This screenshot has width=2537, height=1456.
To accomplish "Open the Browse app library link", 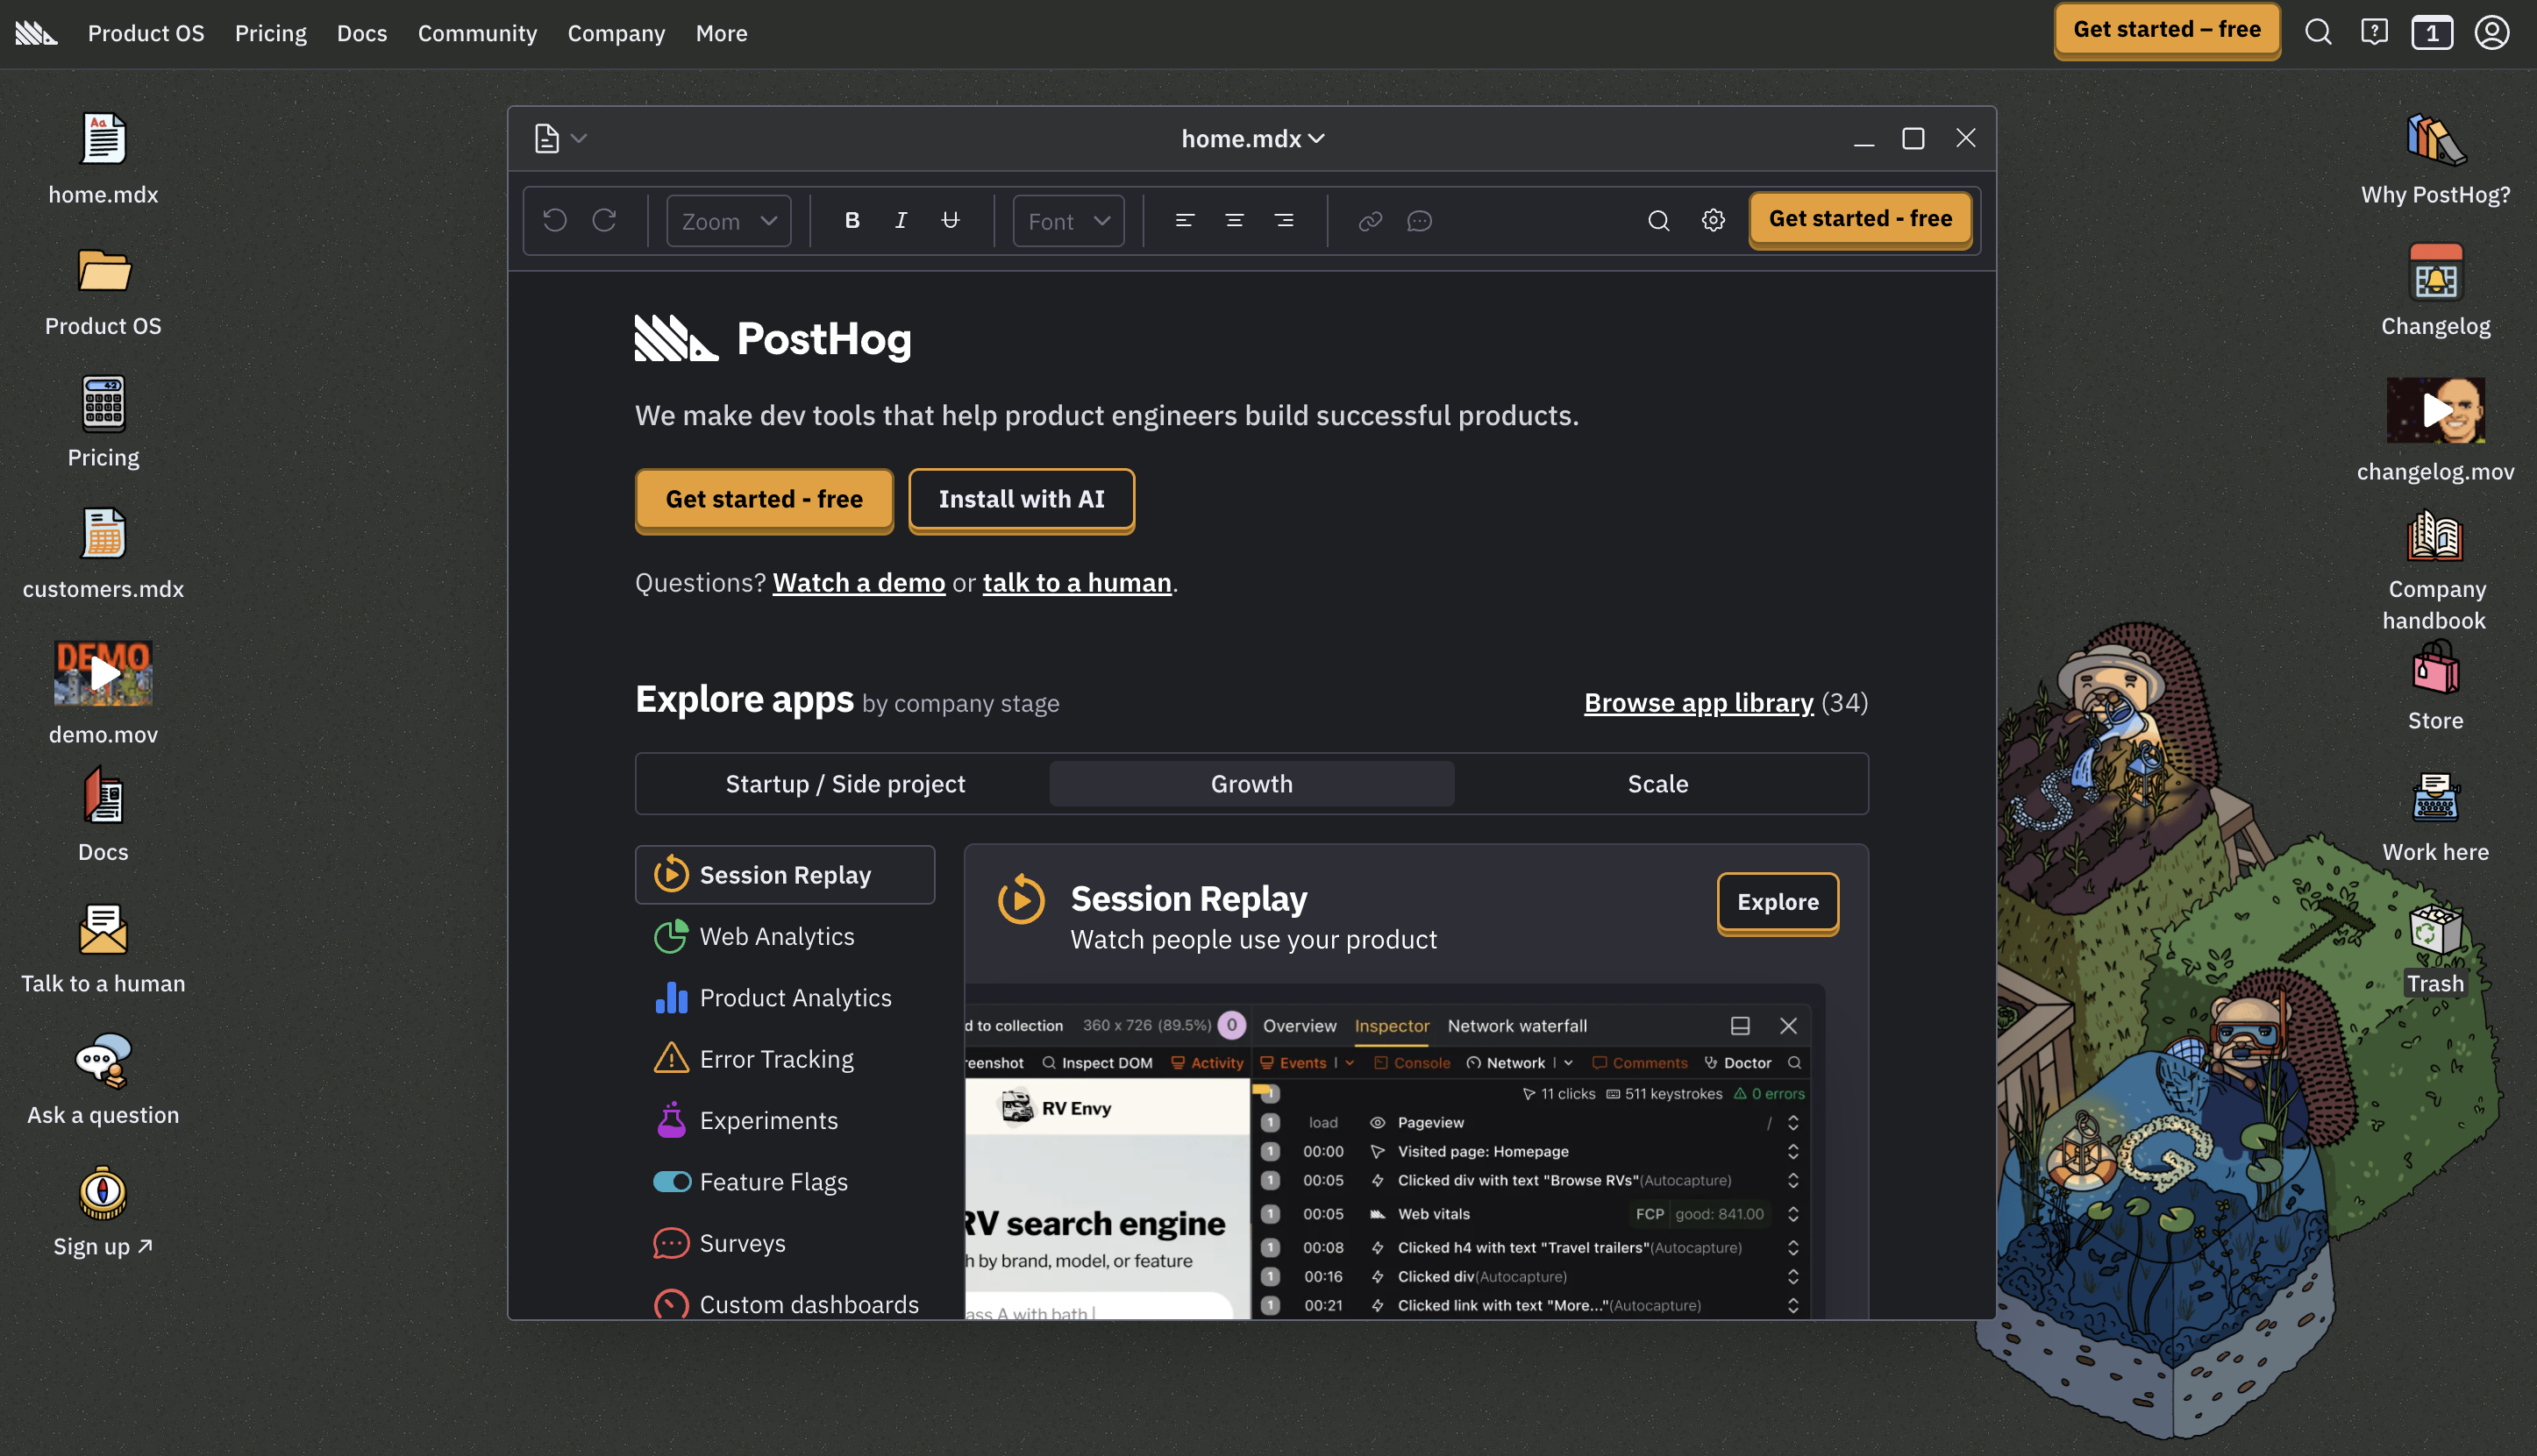I will tap(1698, 703).
